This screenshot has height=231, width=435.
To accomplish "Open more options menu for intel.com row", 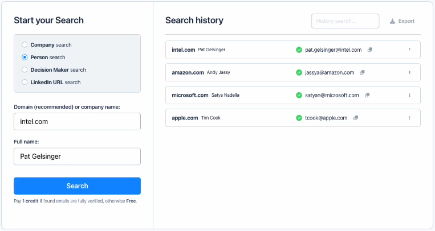I will tap(409, 50).
